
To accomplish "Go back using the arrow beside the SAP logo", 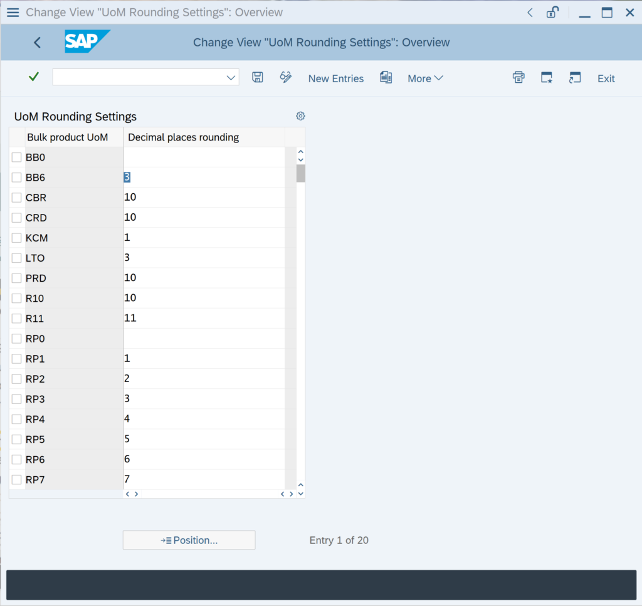I will click(x=37, y=42).
